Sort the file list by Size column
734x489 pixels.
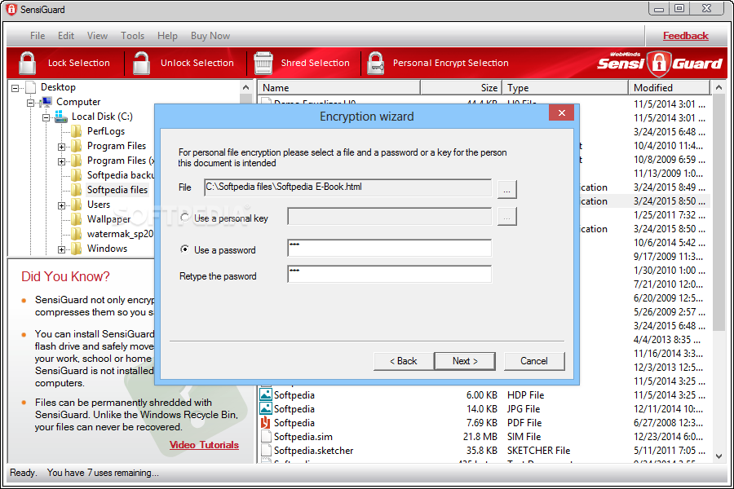click(x=461, y=87)
